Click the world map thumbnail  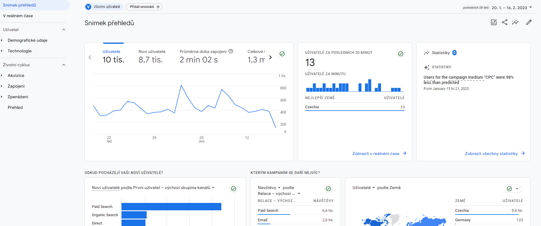404,220
